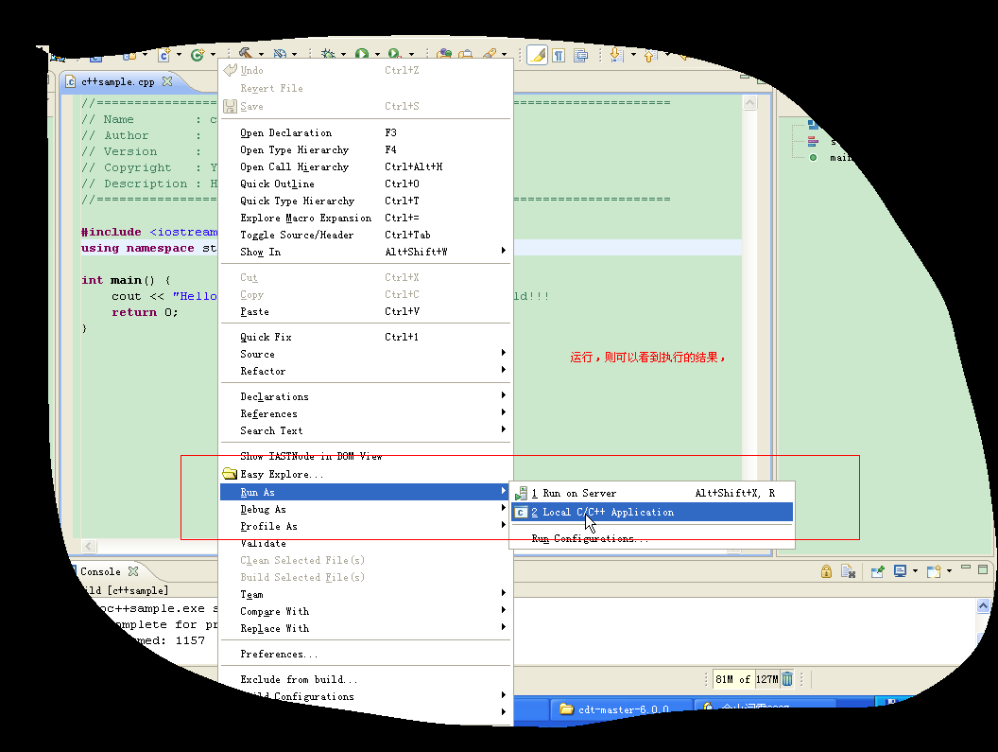Click the Easy Explore folder icon
The image size is (998, 752).
(x=230, y=474)
